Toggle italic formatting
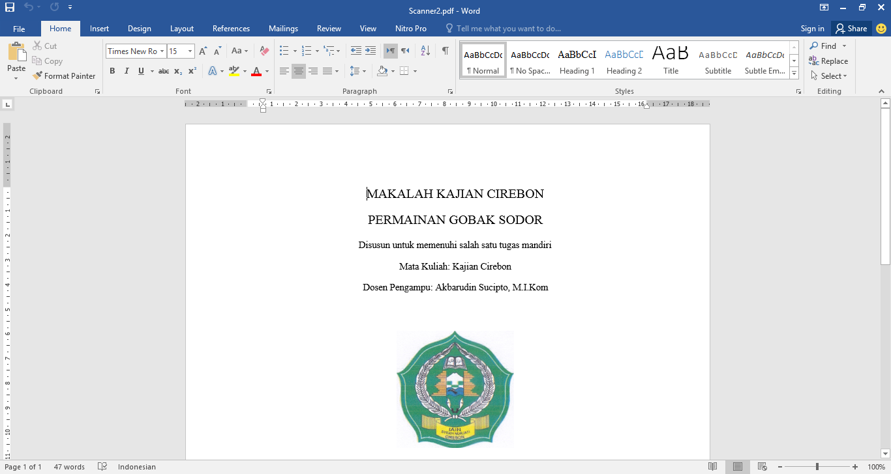 tap(127, 71)
